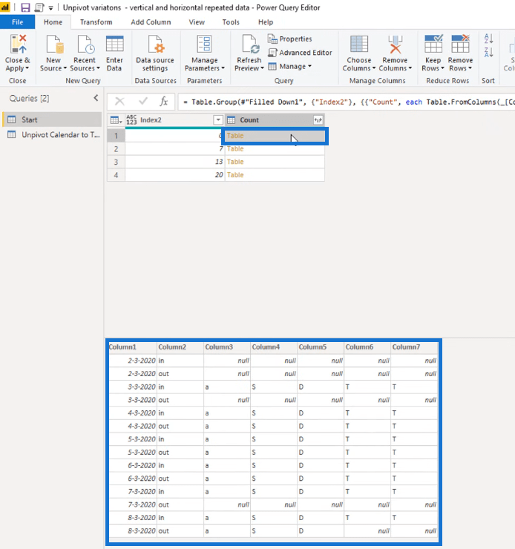The image size is (515, 549).
Task: Open the Help tab
Action: (x=266, y=22)
